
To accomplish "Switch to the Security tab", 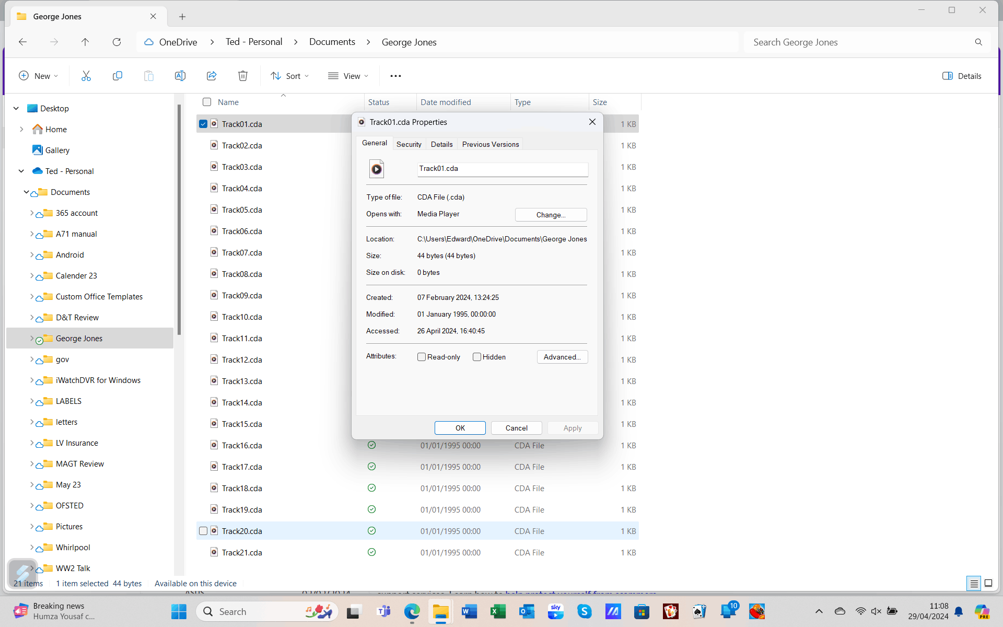I will click(409, 144).
